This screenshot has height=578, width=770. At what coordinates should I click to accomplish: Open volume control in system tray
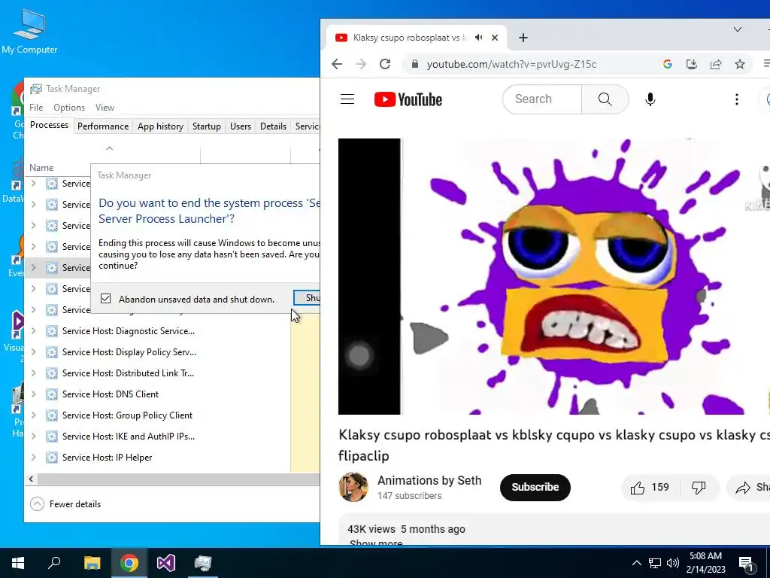[673, 563]
